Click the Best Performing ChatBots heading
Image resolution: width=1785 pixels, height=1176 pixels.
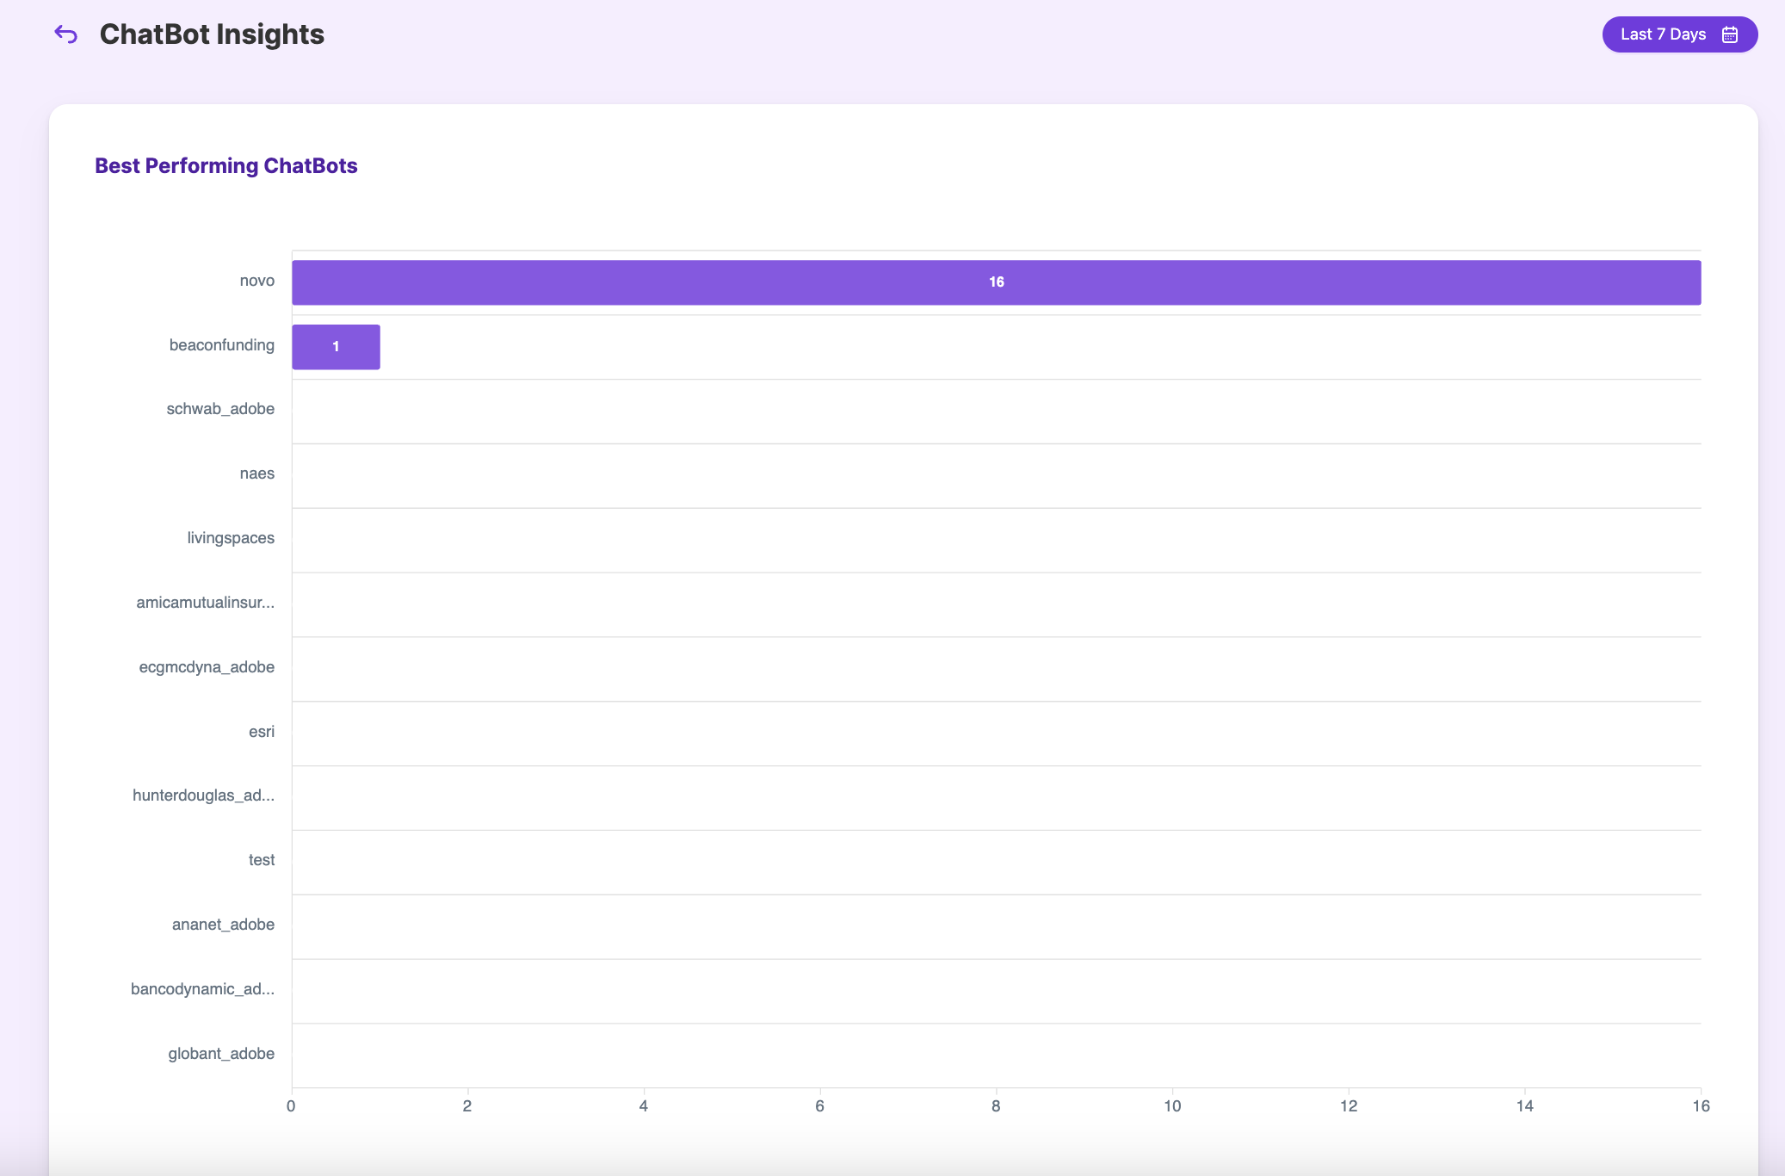click(x=225, y=165)
